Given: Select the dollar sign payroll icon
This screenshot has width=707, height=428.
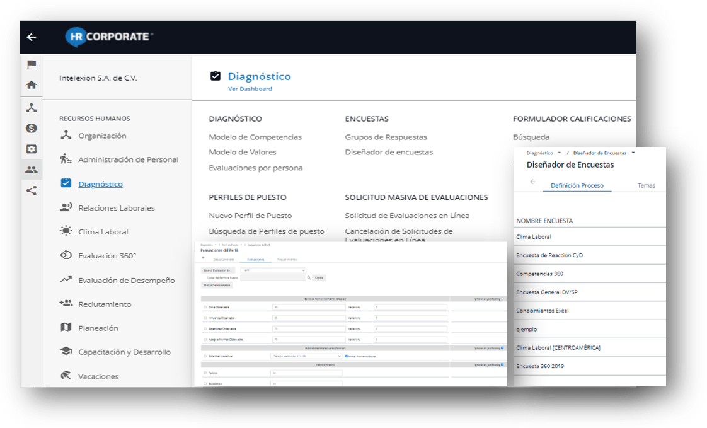Looking at the screenshot, I should [x=31, y=128].
